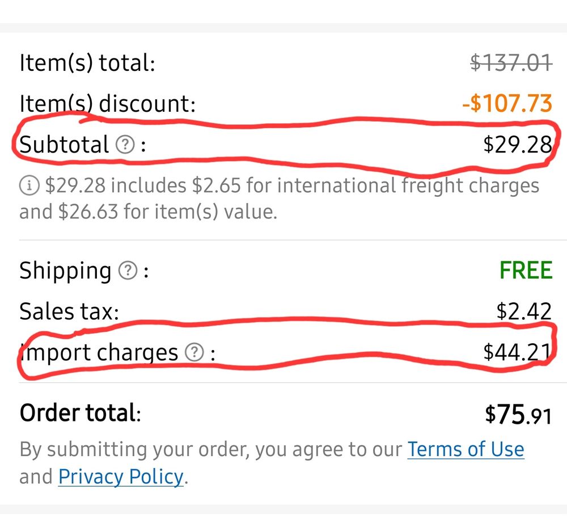The height and width of the screenshot is (519, 567).
Task: Click the Item(s) total label
Action: (87, 62)
